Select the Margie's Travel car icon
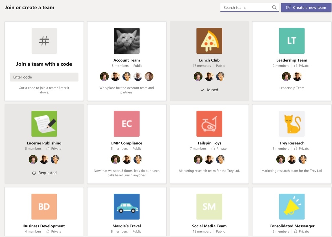 pos(127,207)
